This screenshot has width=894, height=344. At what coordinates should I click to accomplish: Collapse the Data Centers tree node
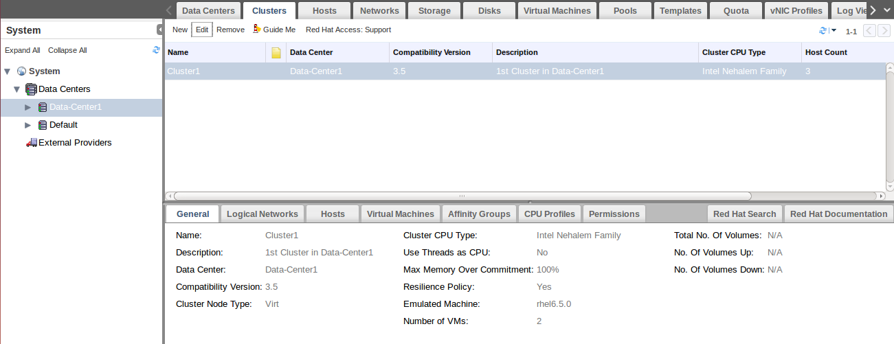pyautogui.click(x=17, y=89)
